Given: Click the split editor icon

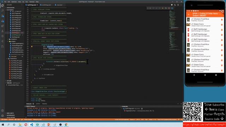Looking at the screenshot, I should click(178, 5).
